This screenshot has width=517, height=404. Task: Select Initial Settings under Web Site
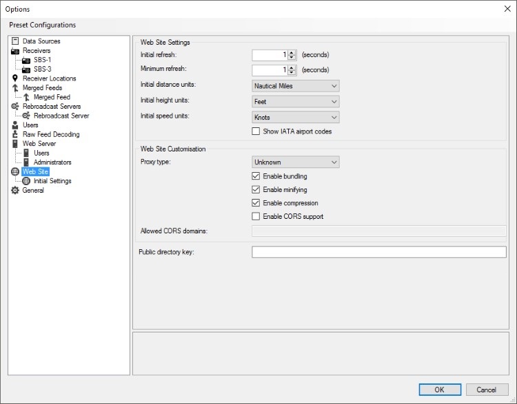52,181
